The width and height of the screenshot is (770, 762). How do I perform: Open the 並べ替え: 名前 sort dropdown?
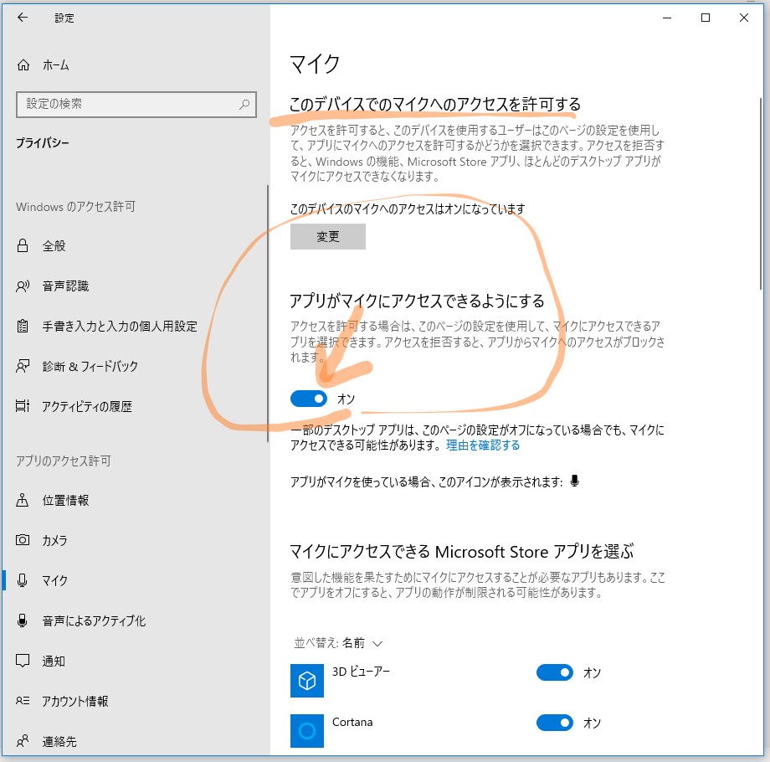click(x=338, y=642)
